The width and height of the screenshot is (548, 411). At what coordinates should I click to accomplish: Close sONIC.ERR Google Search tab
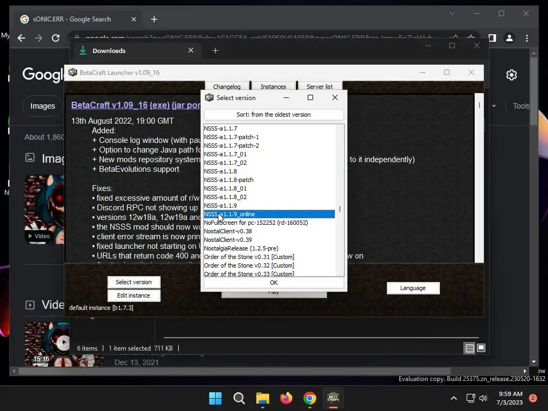(x=133, y=19)
